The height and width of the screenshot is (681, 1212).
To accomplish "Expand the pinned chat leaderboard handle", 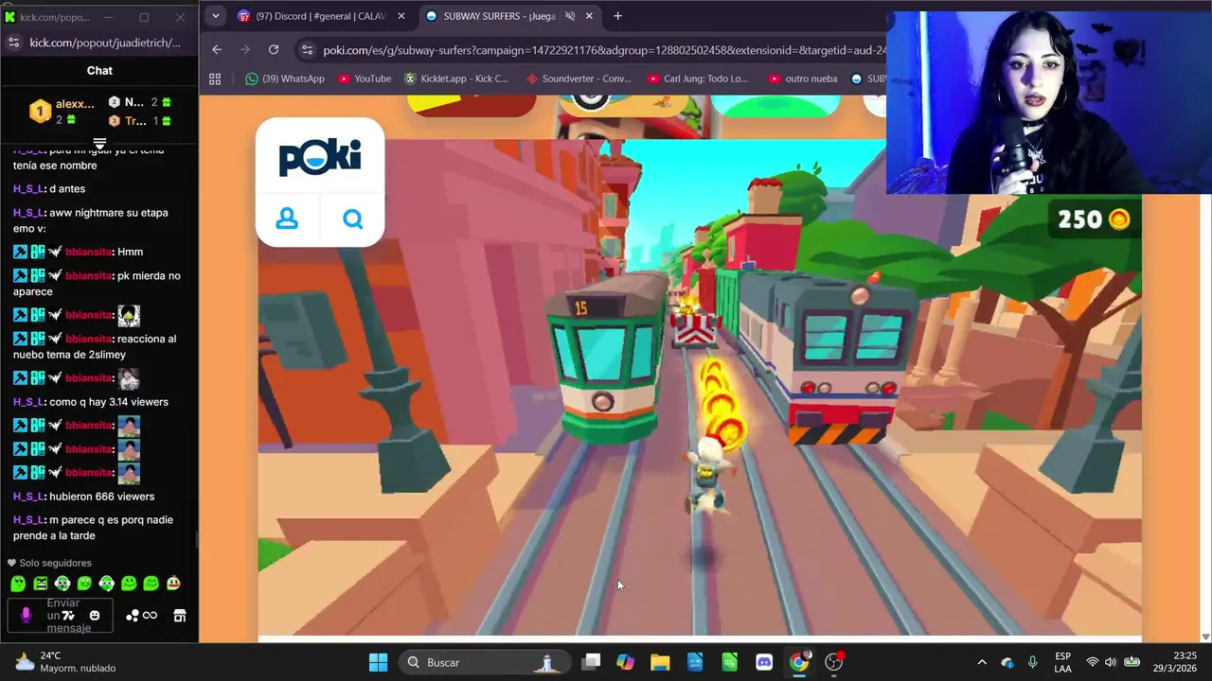I will [x=99, y=144].
